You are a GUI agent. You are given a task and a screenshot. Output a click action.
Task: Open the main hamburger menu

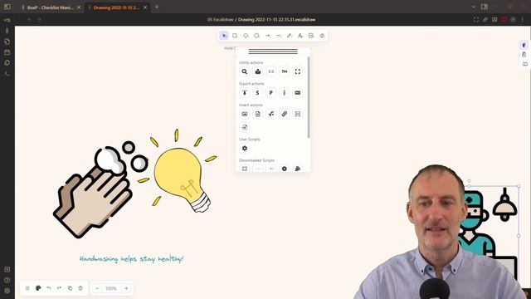point(27,288)
